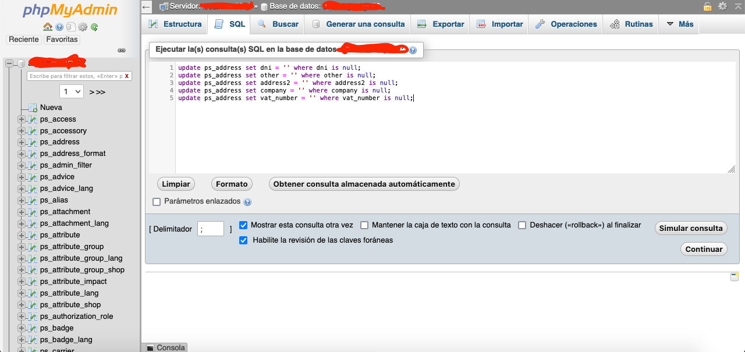Uncheck Mostrar esta consulta otra vez
The image size is (745, 352).
pyautogui.click(x=243, y=225)
